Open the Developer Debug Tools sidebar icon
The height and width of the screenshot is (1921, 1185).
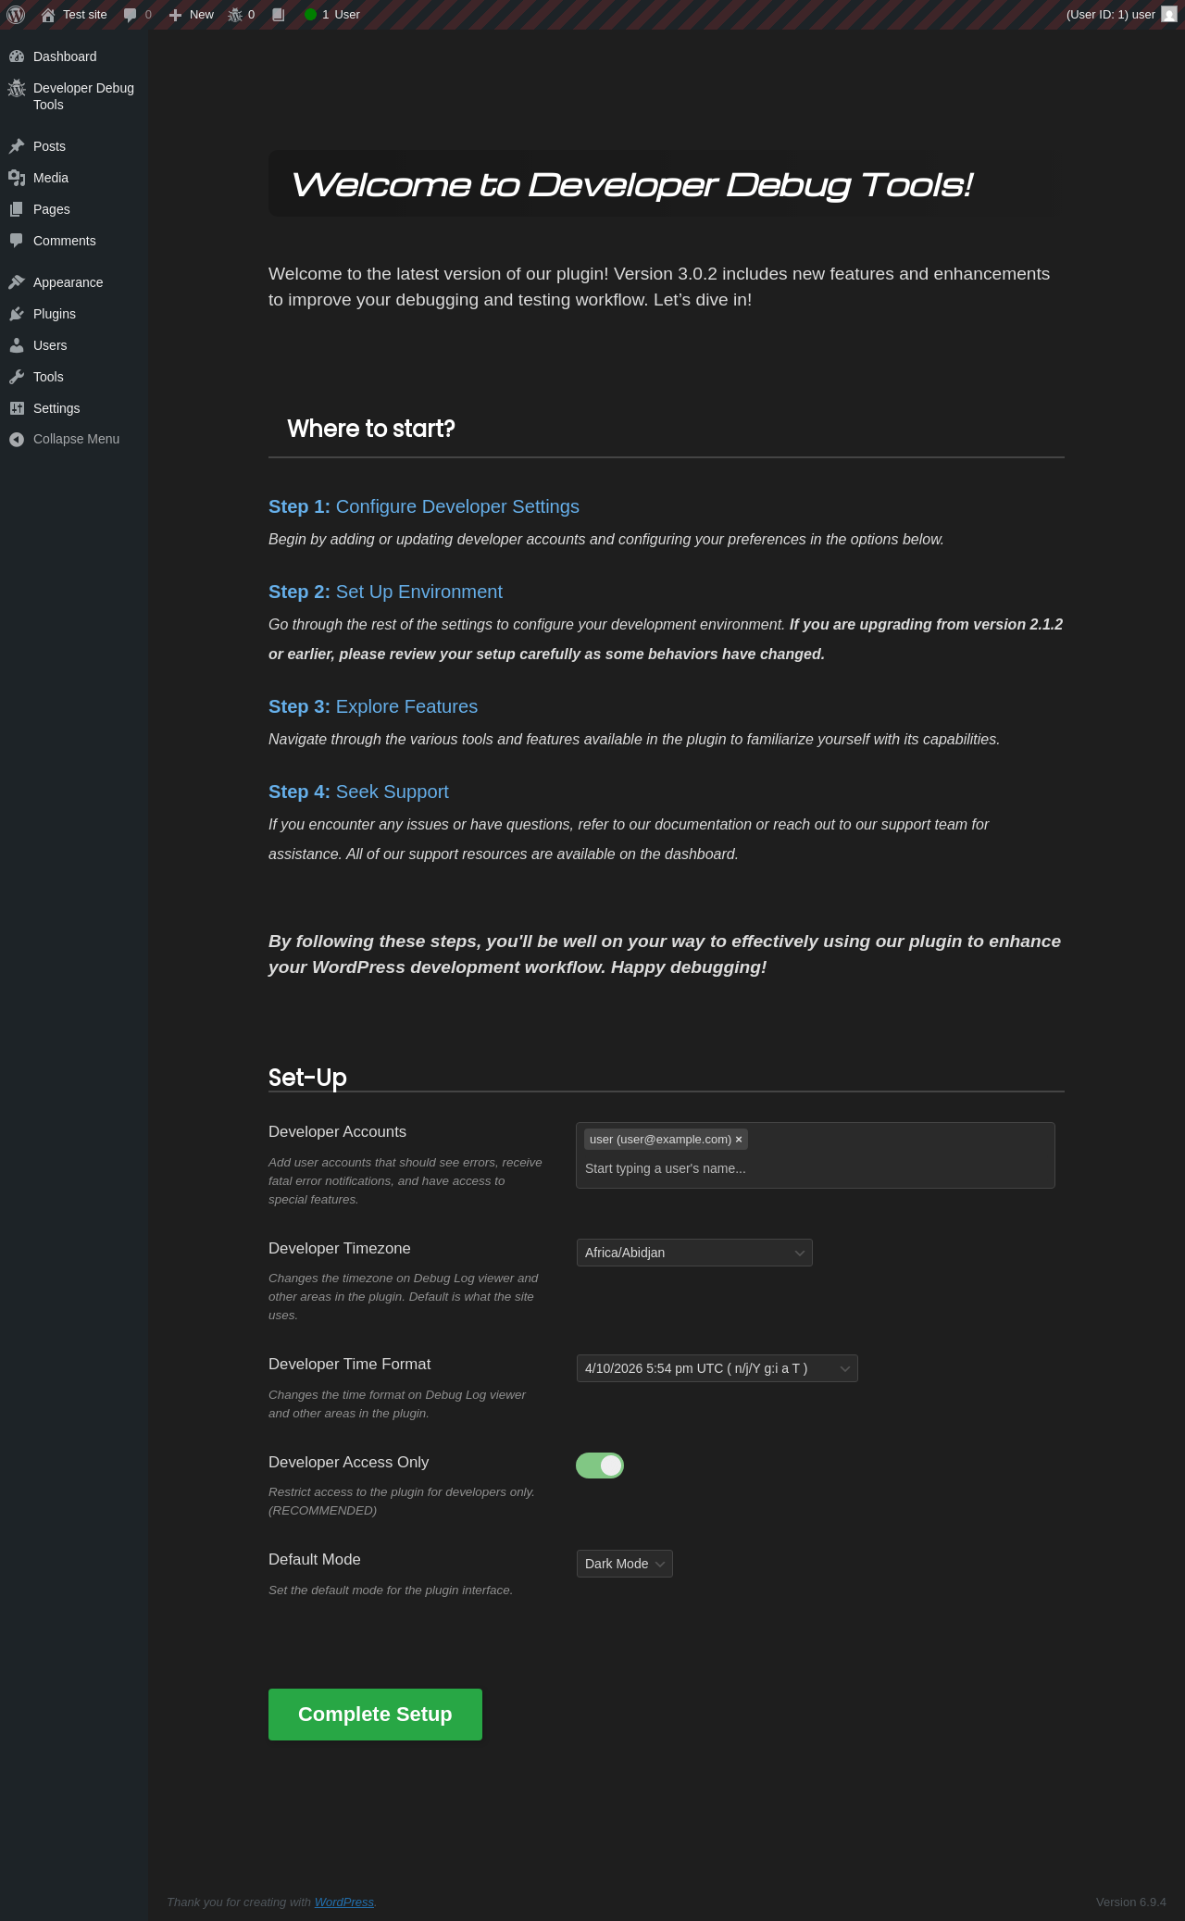click(x=17, y=89)
